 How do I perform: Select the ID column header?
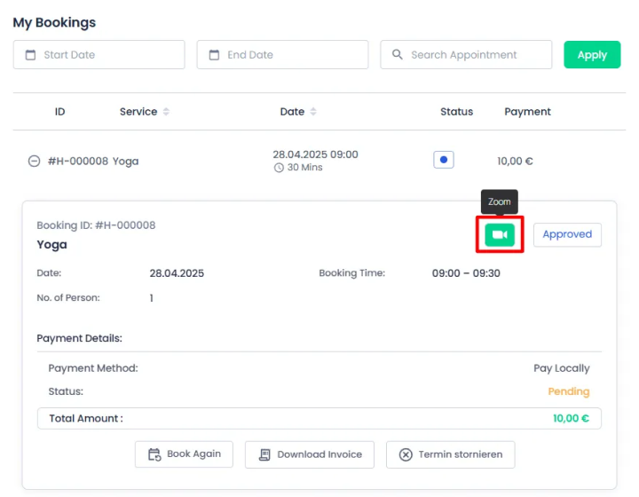60,112
